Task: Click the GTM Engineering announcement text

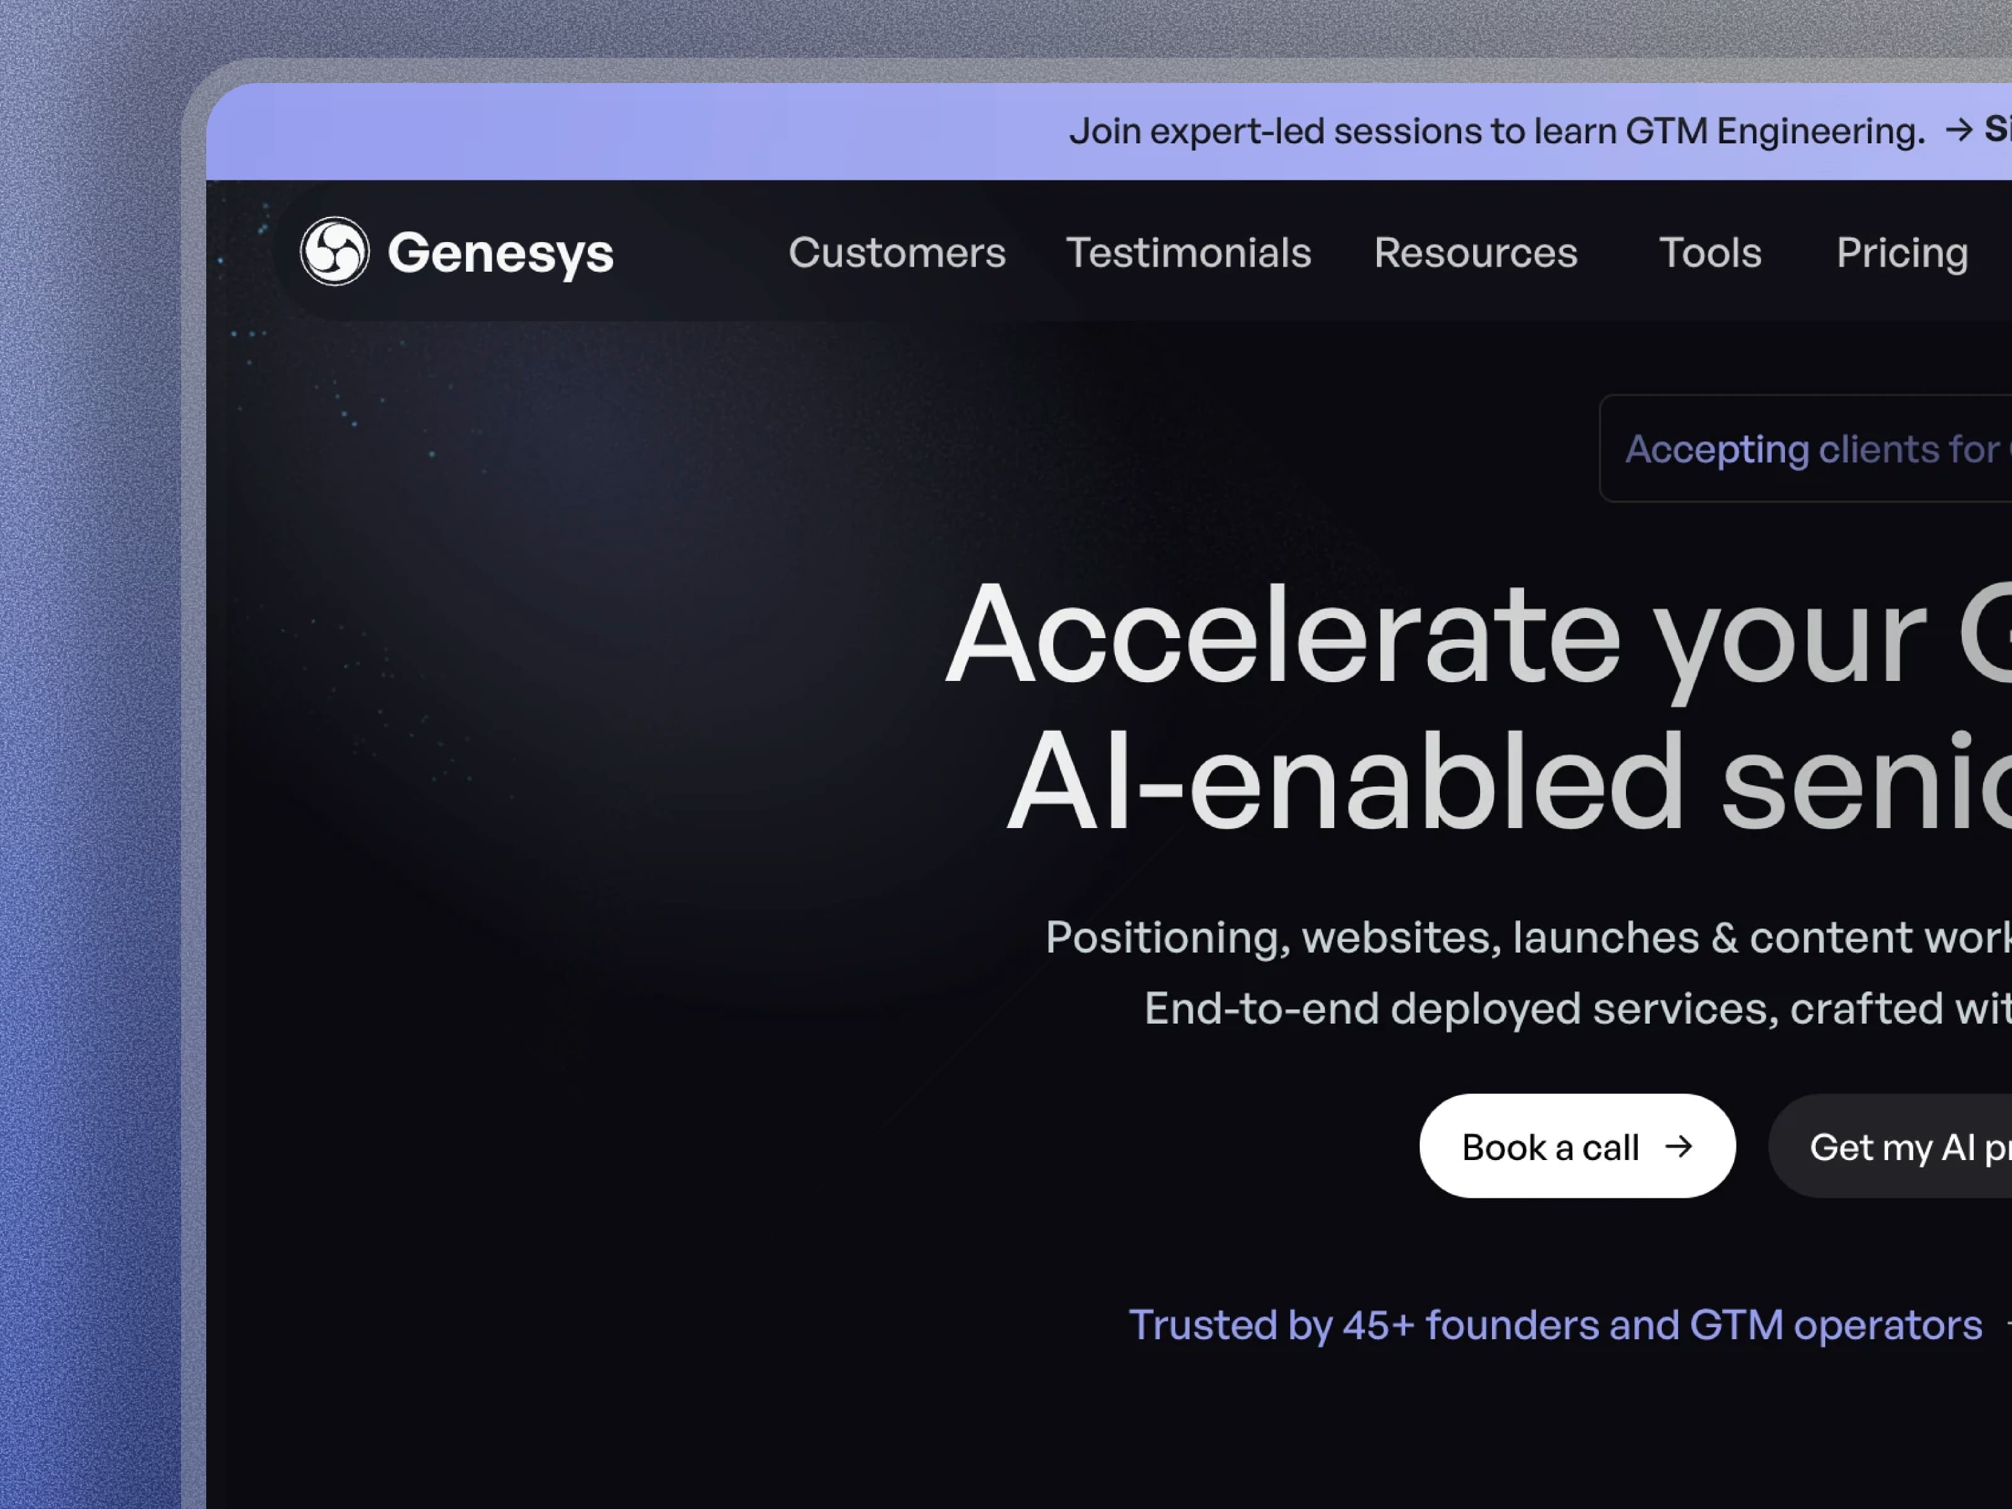Action: pyautogui.click(x=1496, y=131)
